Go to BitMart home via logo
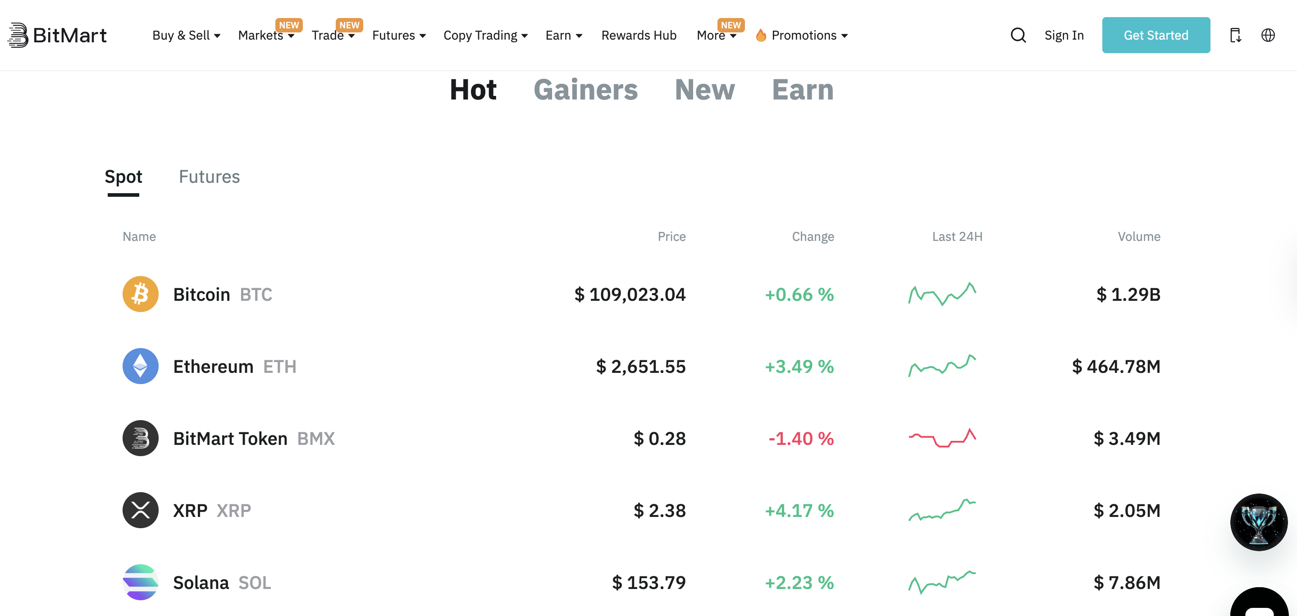The image size is (1297, 616). pos(57,35)
